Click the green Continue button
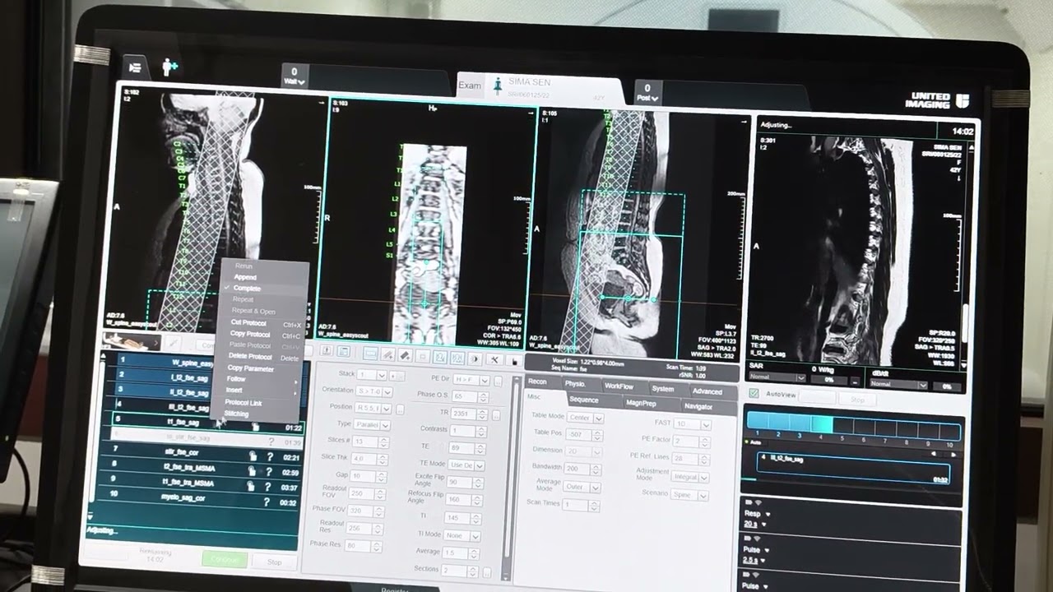Viewport: 1053px width, 592px height. [225, 559]
